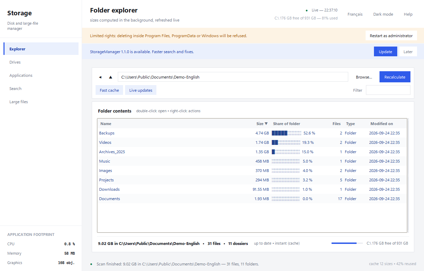Click the Folder explorer heading

click(114, 10)
